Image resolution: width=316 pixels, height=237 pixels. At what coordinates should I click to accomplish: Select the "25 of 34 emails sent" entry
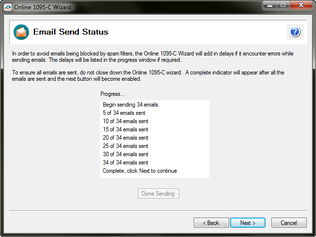[x=125, y=146]
